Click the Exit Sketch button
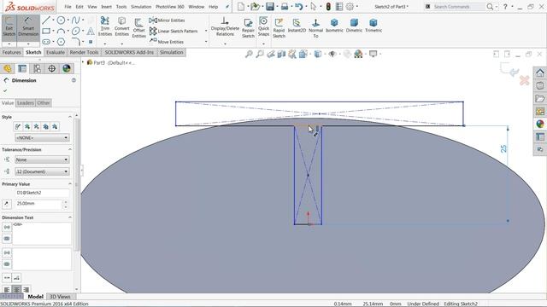This screenshot has height=307, width=547. 9,27
